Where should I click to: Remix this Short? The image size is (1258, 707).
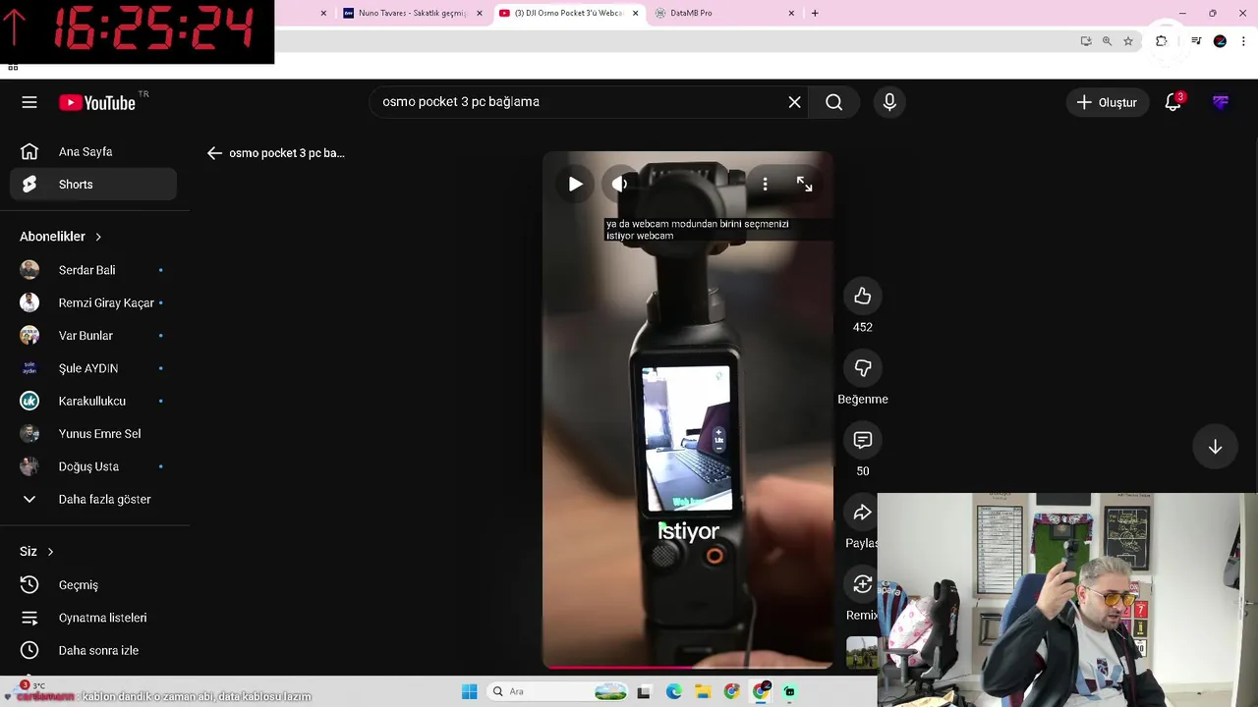[862, 584]
